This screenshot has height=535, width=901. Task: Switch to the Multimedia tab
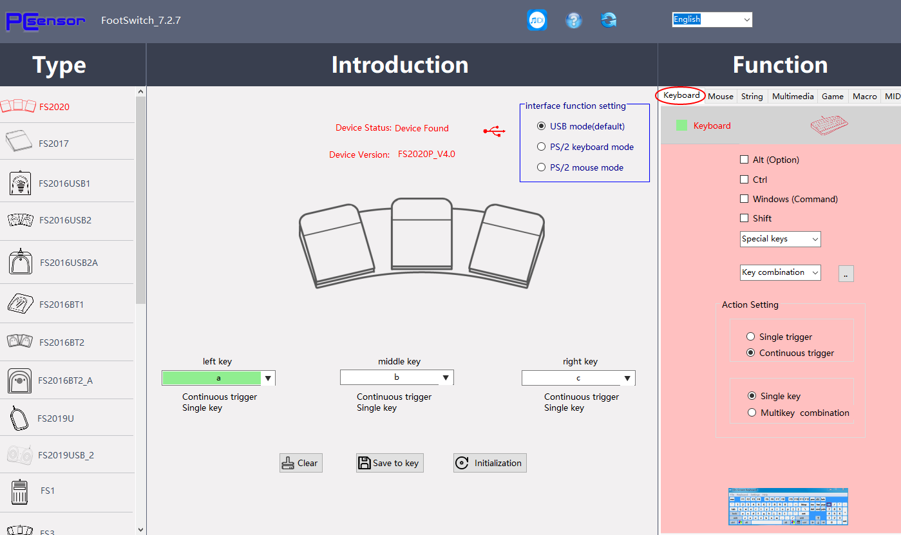coord(793,96)
